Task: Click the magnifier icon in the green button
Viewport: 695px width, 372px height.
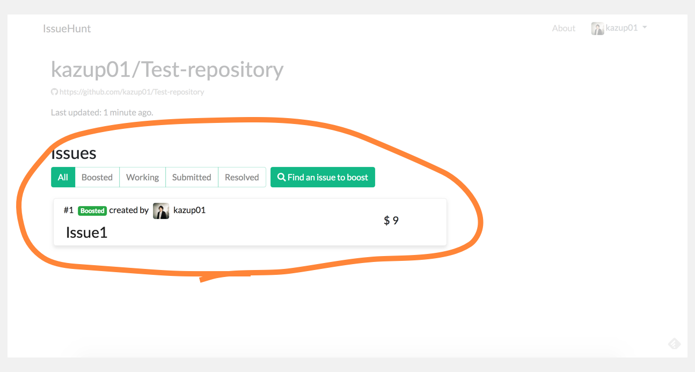Action: [x=281, y=177]
